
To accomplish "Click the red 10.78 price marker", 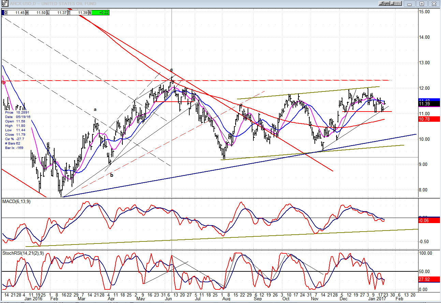I will tap(429, 119).
